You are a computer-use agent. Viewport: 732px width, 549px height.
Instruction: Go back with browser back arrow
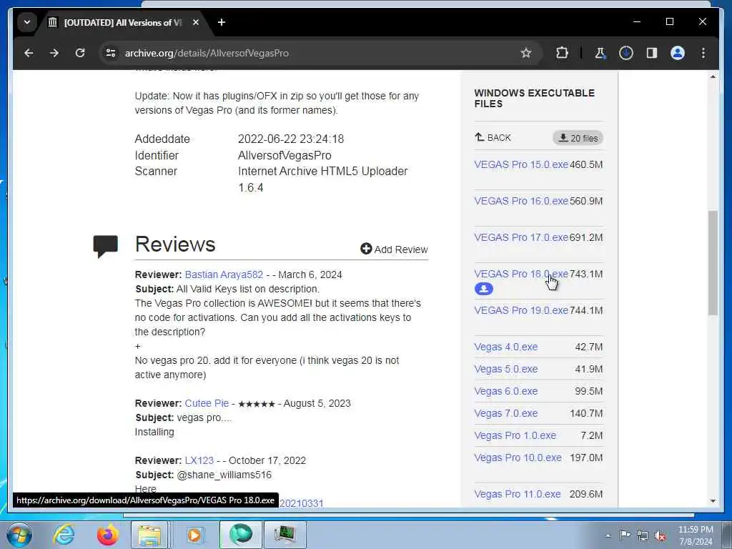pos(29,53)
